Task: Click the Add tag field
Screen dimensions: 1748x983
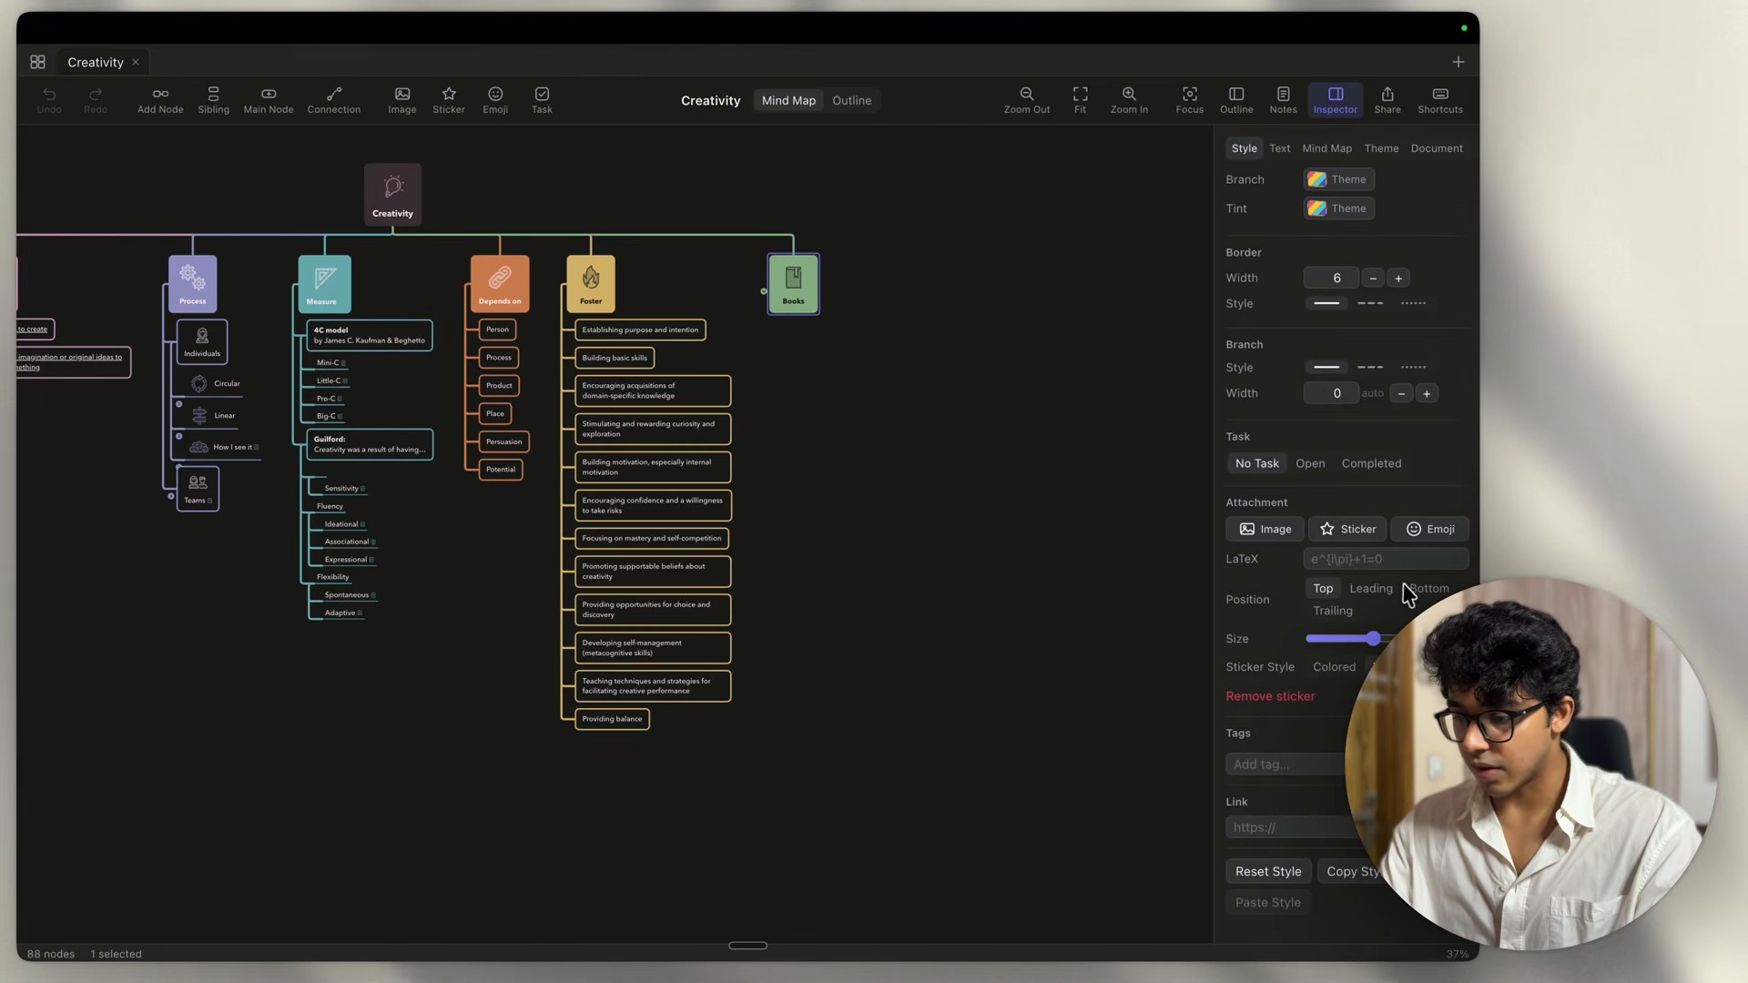Action: (1286, 765)
